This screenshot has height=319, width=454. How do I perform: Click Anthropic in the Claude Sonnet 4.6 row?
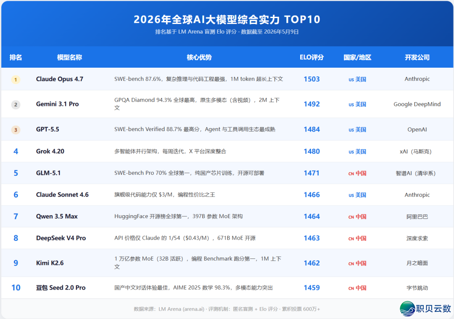pos(417,195)
